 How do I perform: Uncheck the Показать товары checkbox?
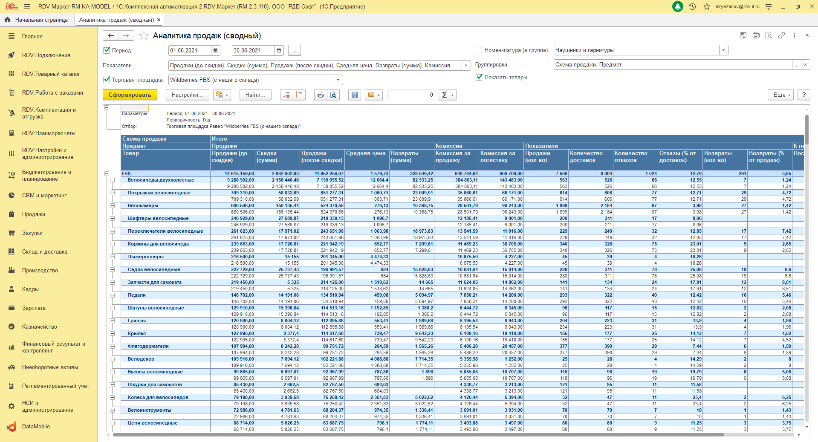479,77
